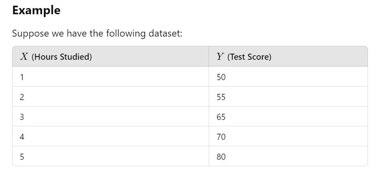Click the cell with 3 hours studied
The image size is (378, 176).
22,117
